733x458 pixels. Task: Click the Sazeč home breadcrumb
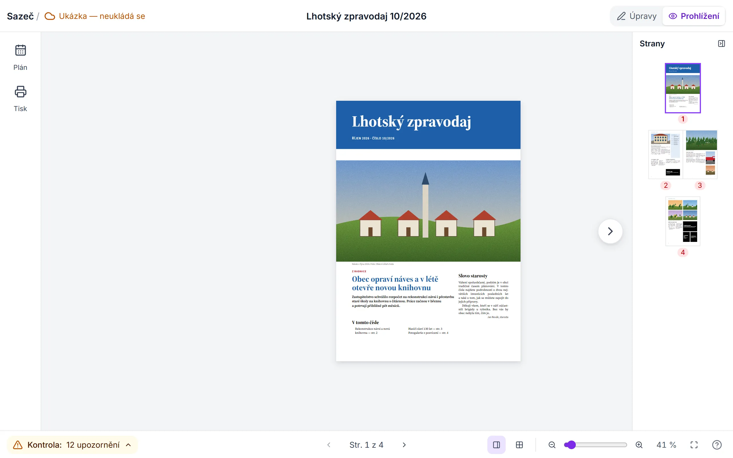(x=20, y=16)
